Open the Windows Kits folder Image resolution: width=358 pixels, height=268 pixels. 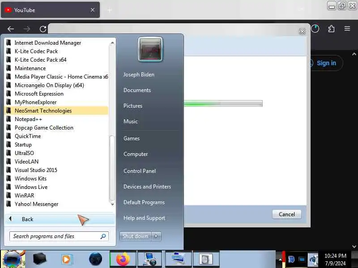pos(56,178)
